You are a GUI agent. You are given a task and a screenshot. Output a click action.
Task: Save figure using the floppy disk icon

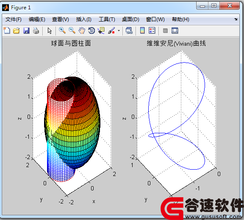[x=26, y=30]
